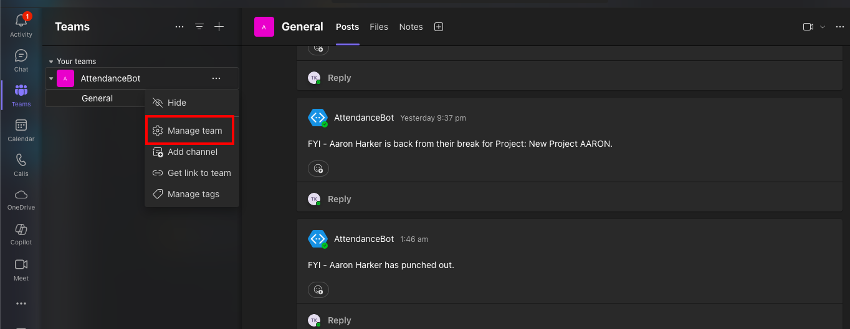Click the General channel title in header
Screen dimensions: 850x329
click(x=302, y=27)
